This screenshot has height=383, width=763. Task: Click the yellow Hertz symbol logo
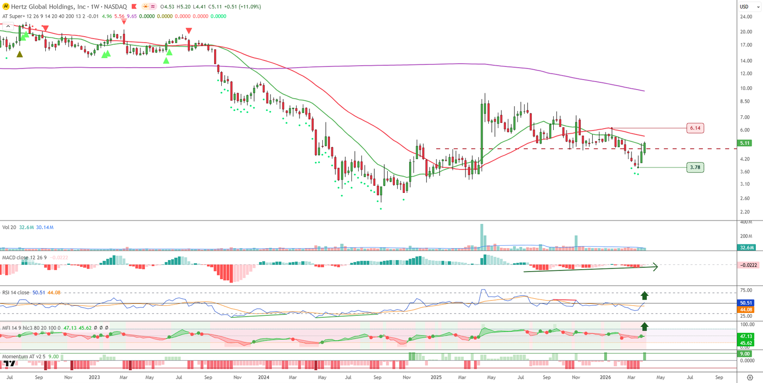(x=6, y=7)
